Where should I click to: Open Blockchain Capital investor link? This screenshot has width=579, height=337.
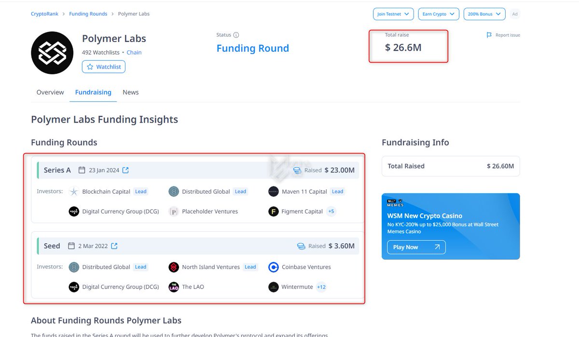tap(106, 192)
